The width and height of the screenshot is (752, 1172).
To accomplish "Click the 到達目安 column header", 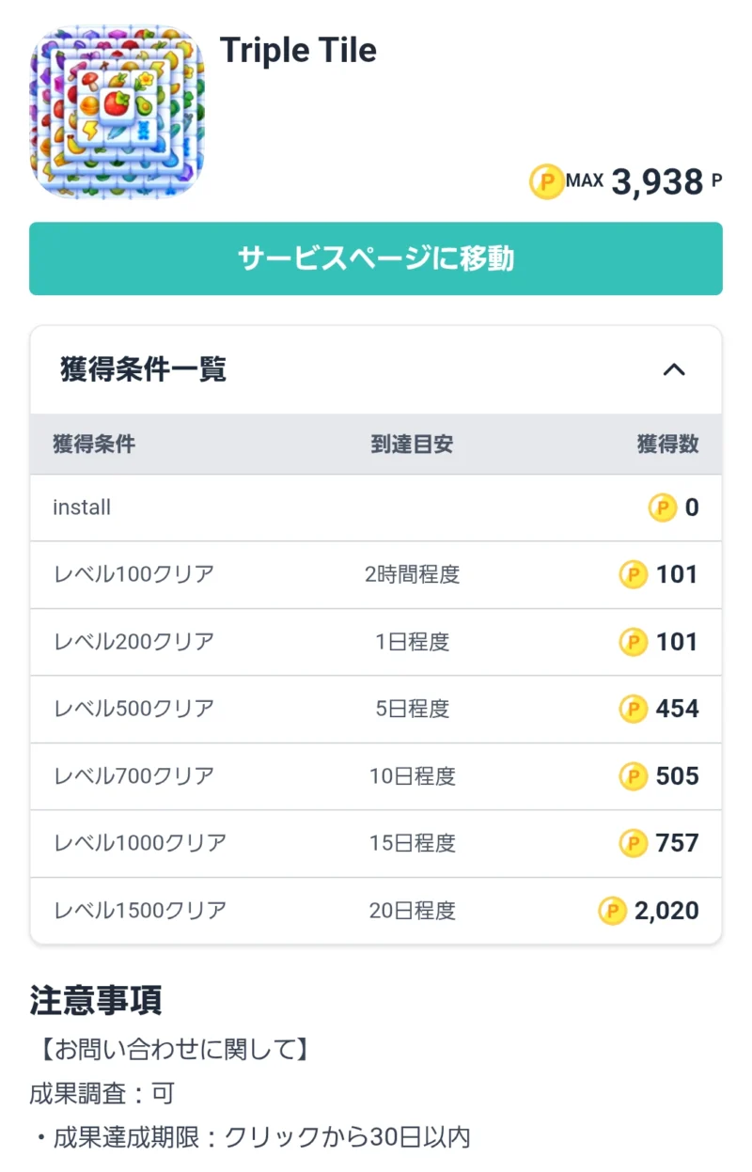I will pyautogui.click(x=412, y=445).
